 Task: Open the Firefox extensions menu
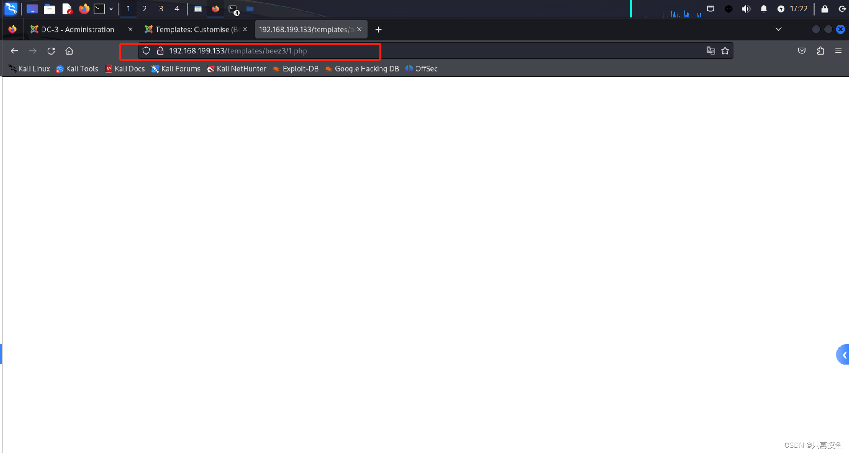[x=820, y=51]
